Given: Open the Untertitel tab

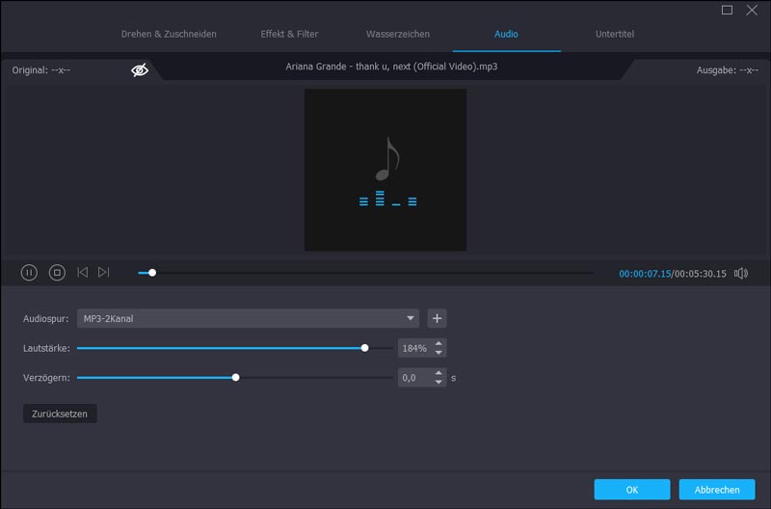Looking at the screenshot, I should [x=615, y=35].
